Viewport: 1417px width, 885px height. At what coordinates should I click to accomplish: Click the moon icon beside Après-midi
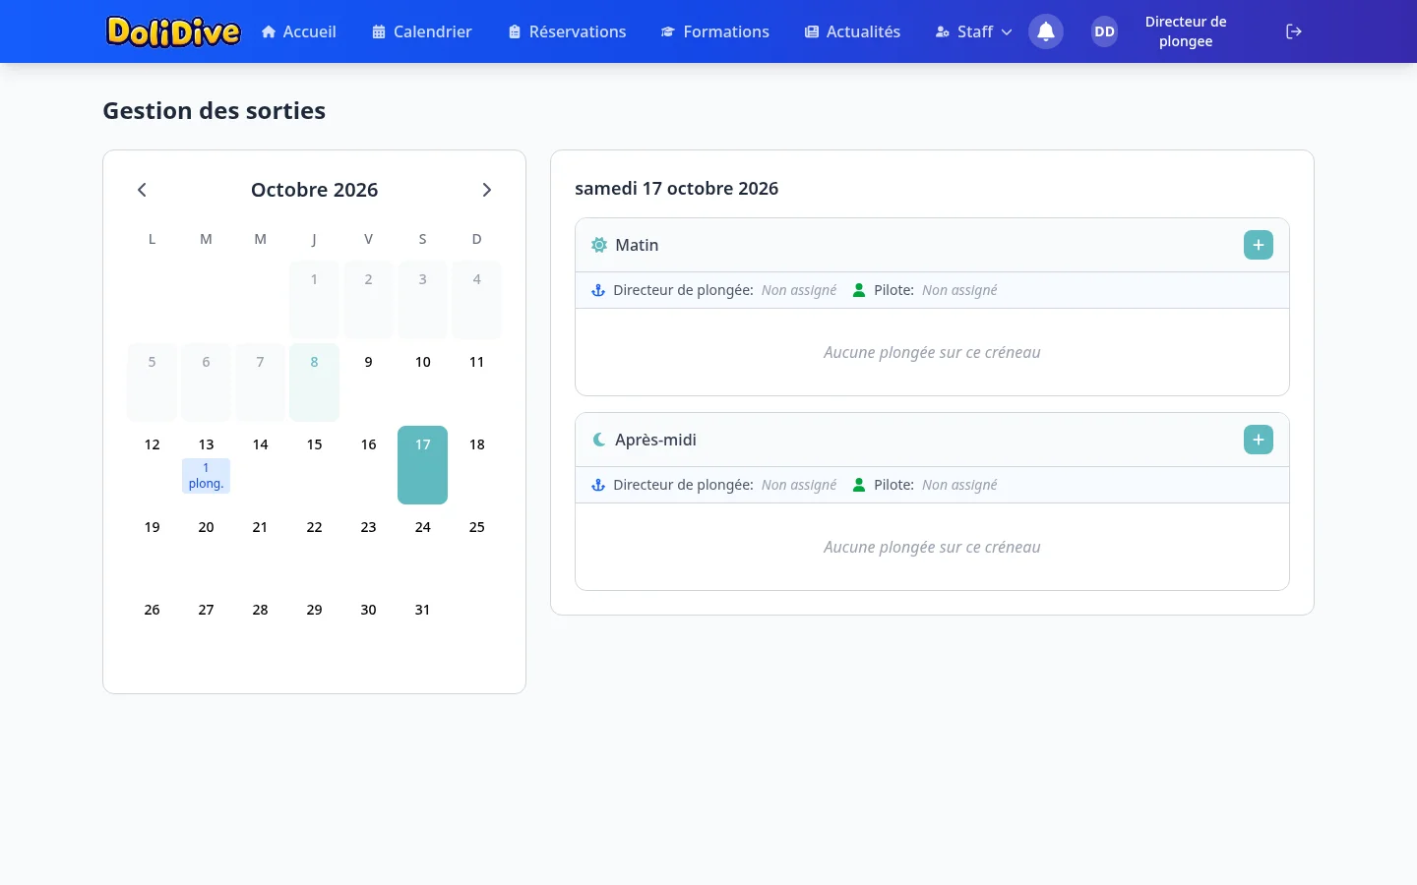(x=599, y=440)
